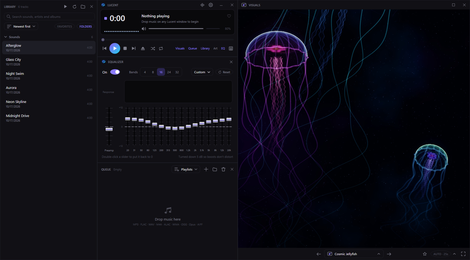Click the playback seek bar handle

pyautogui.click(x=103, y=40)
